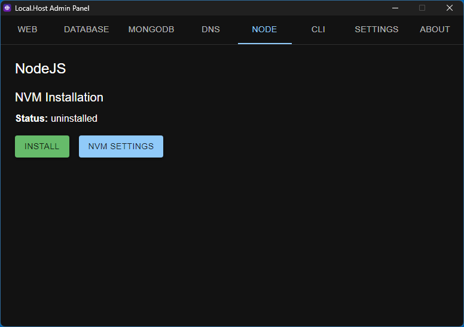Click the Local.Host Admin Panel window title

coord(52,8)
